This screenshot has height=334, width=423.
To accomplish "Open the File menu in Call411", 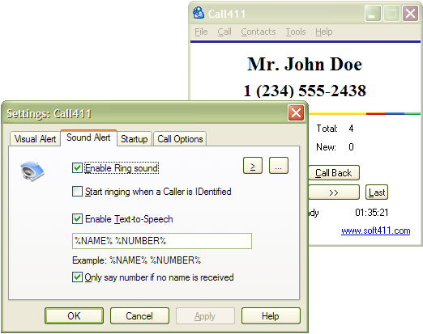I will click(201, 32).
